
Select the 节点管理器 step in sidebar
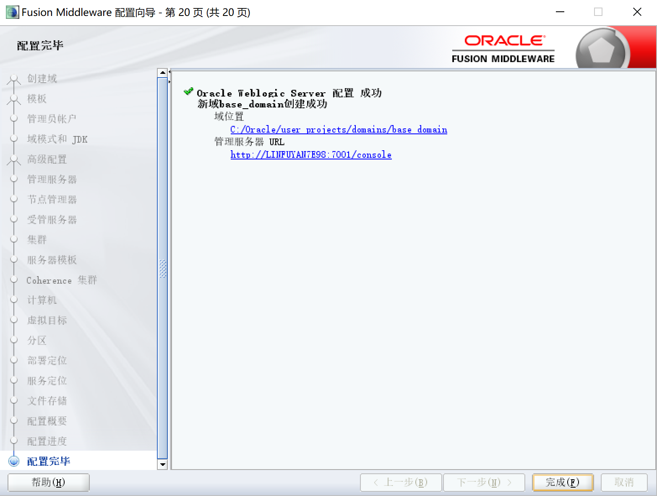(x=52, y=199)
